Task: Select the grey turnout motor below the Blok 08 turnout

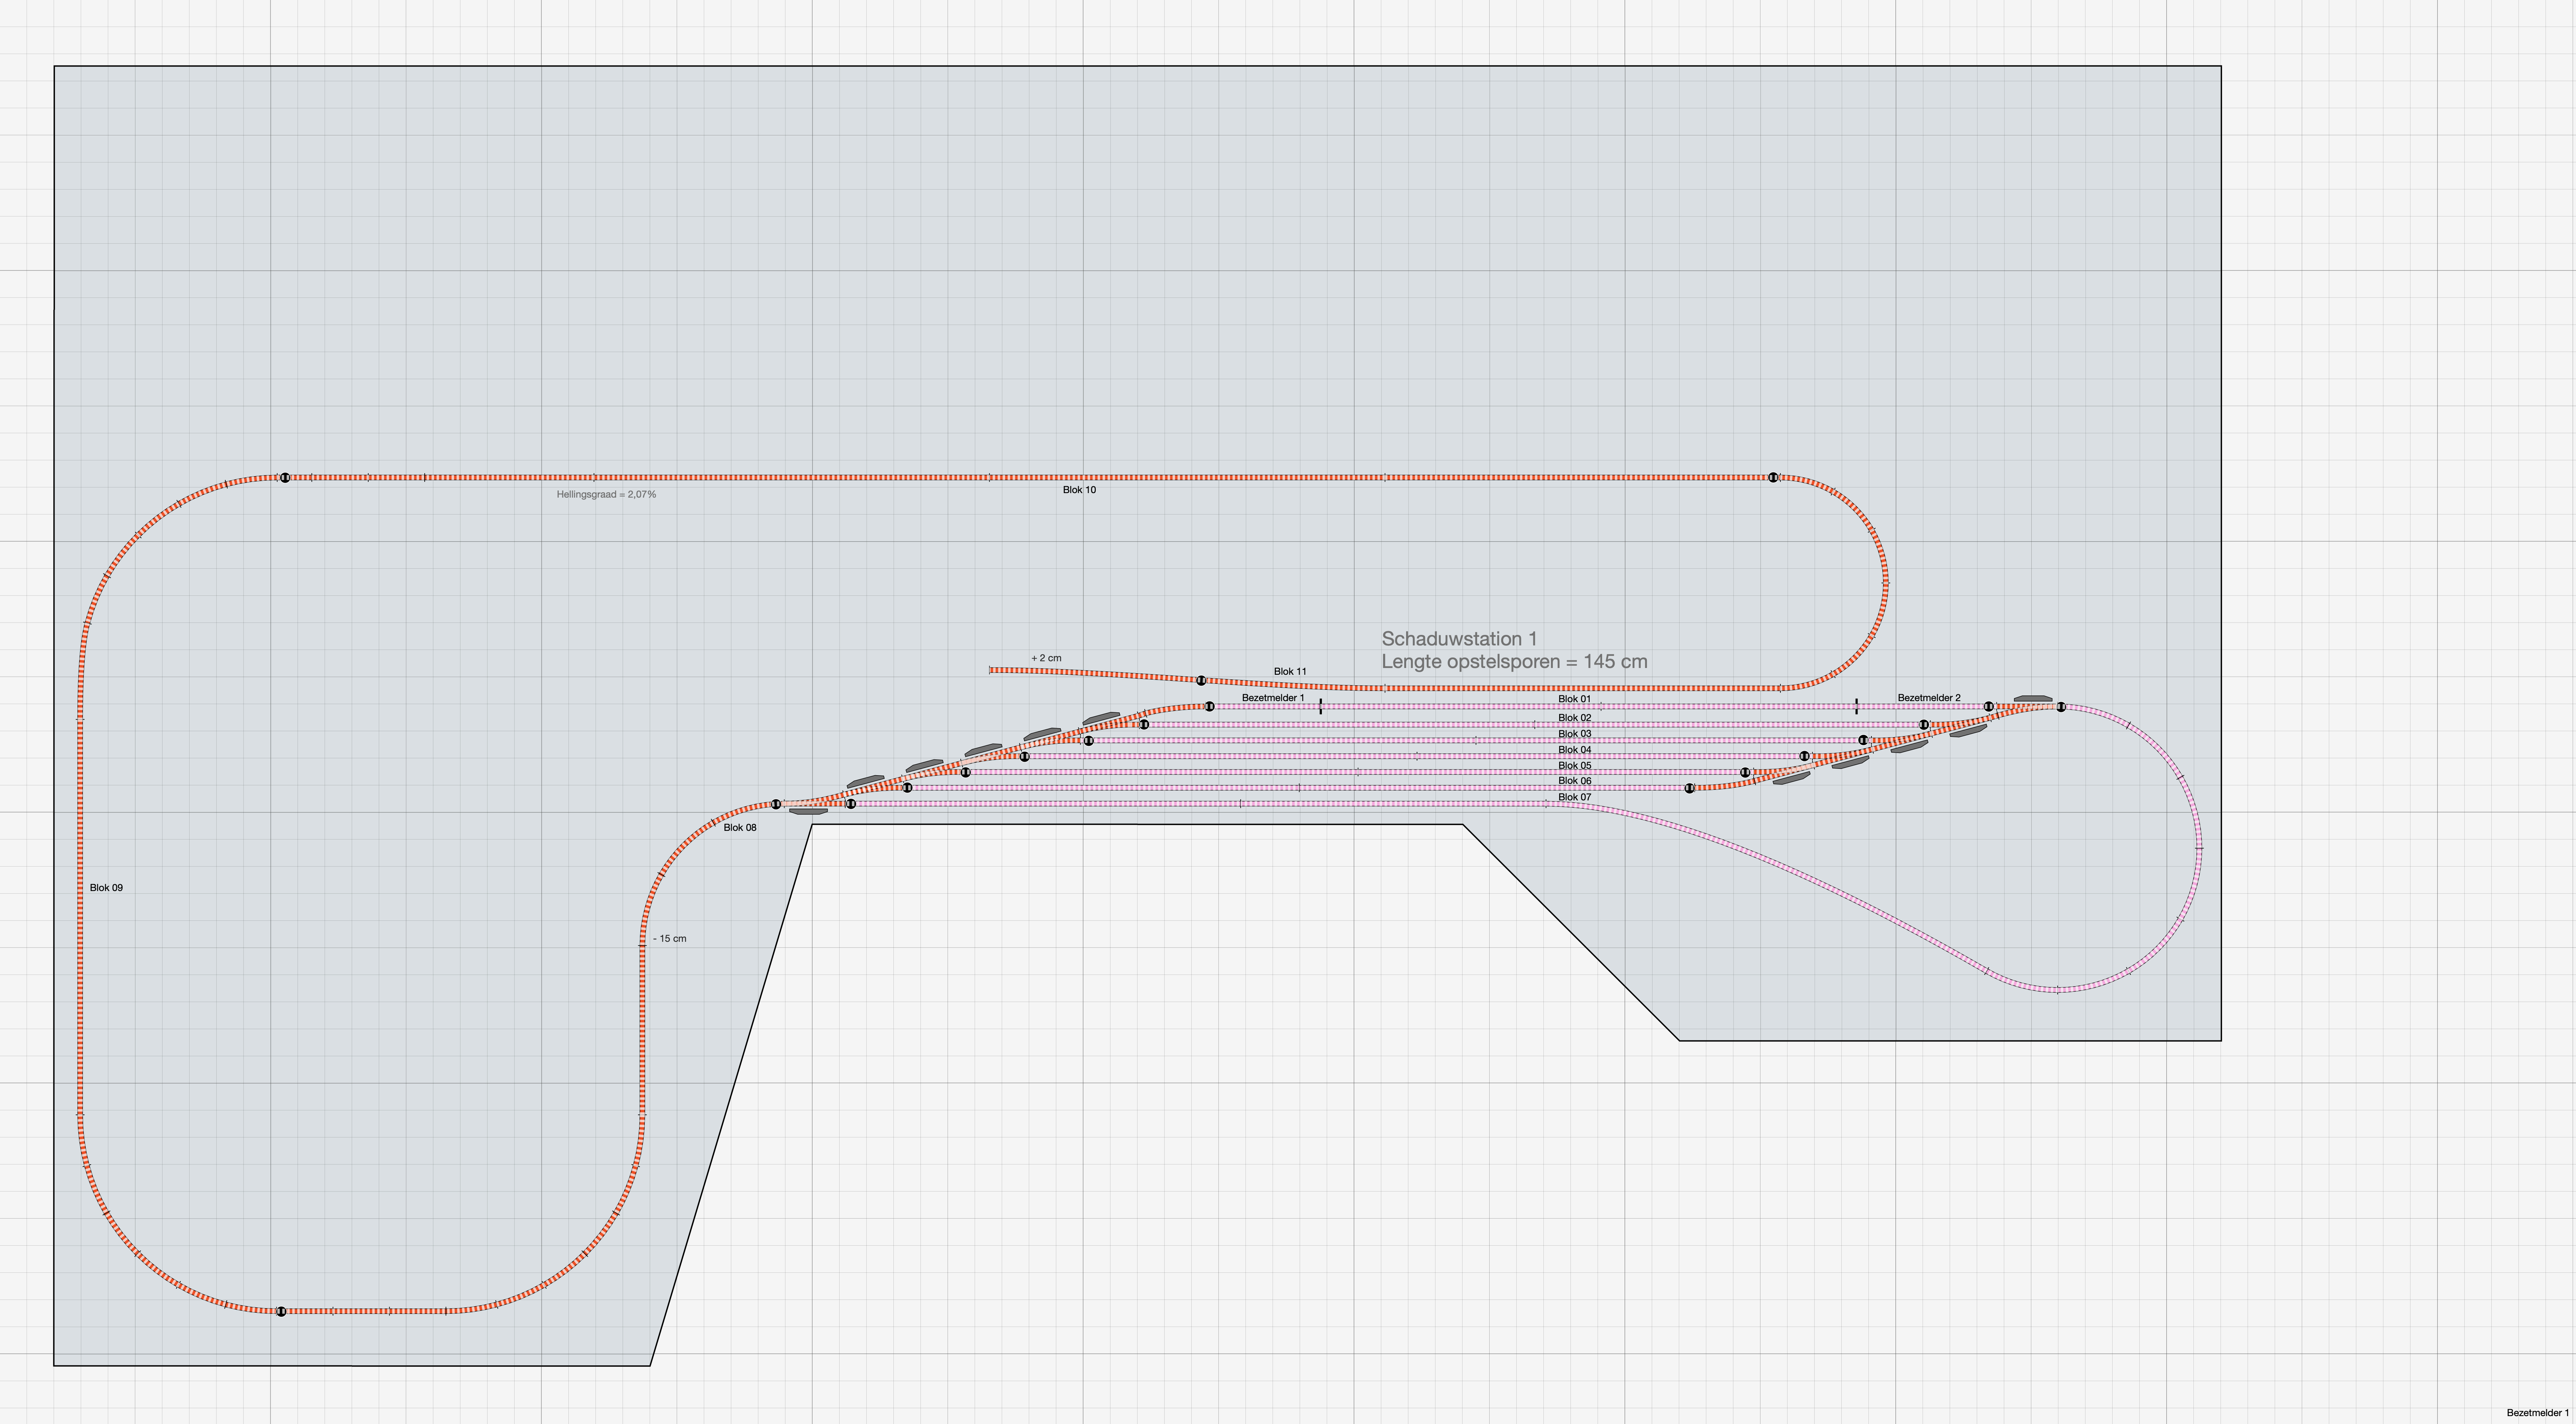Action: 808,812
